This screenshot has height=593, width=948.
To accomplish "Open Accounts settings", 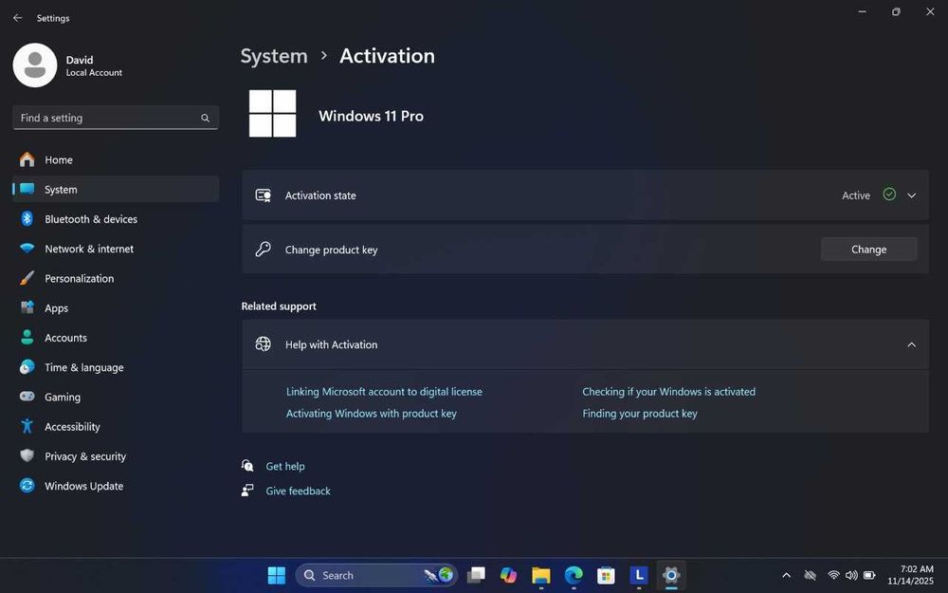I will pyautogui.click(x=116, y=338).
